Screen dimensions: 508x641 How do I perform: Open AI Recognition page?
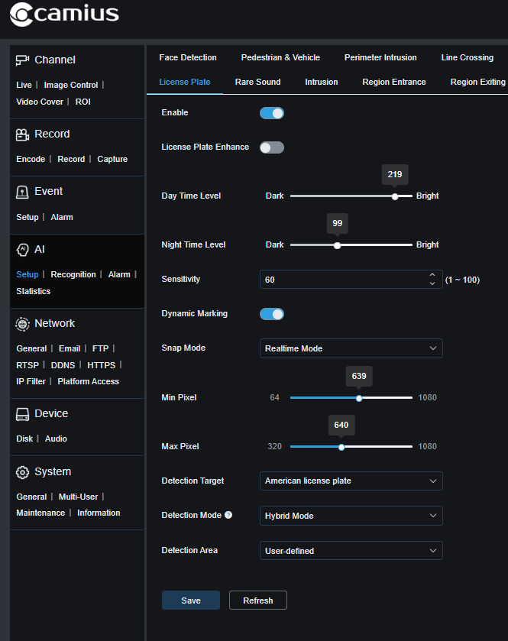pos(73,275)
